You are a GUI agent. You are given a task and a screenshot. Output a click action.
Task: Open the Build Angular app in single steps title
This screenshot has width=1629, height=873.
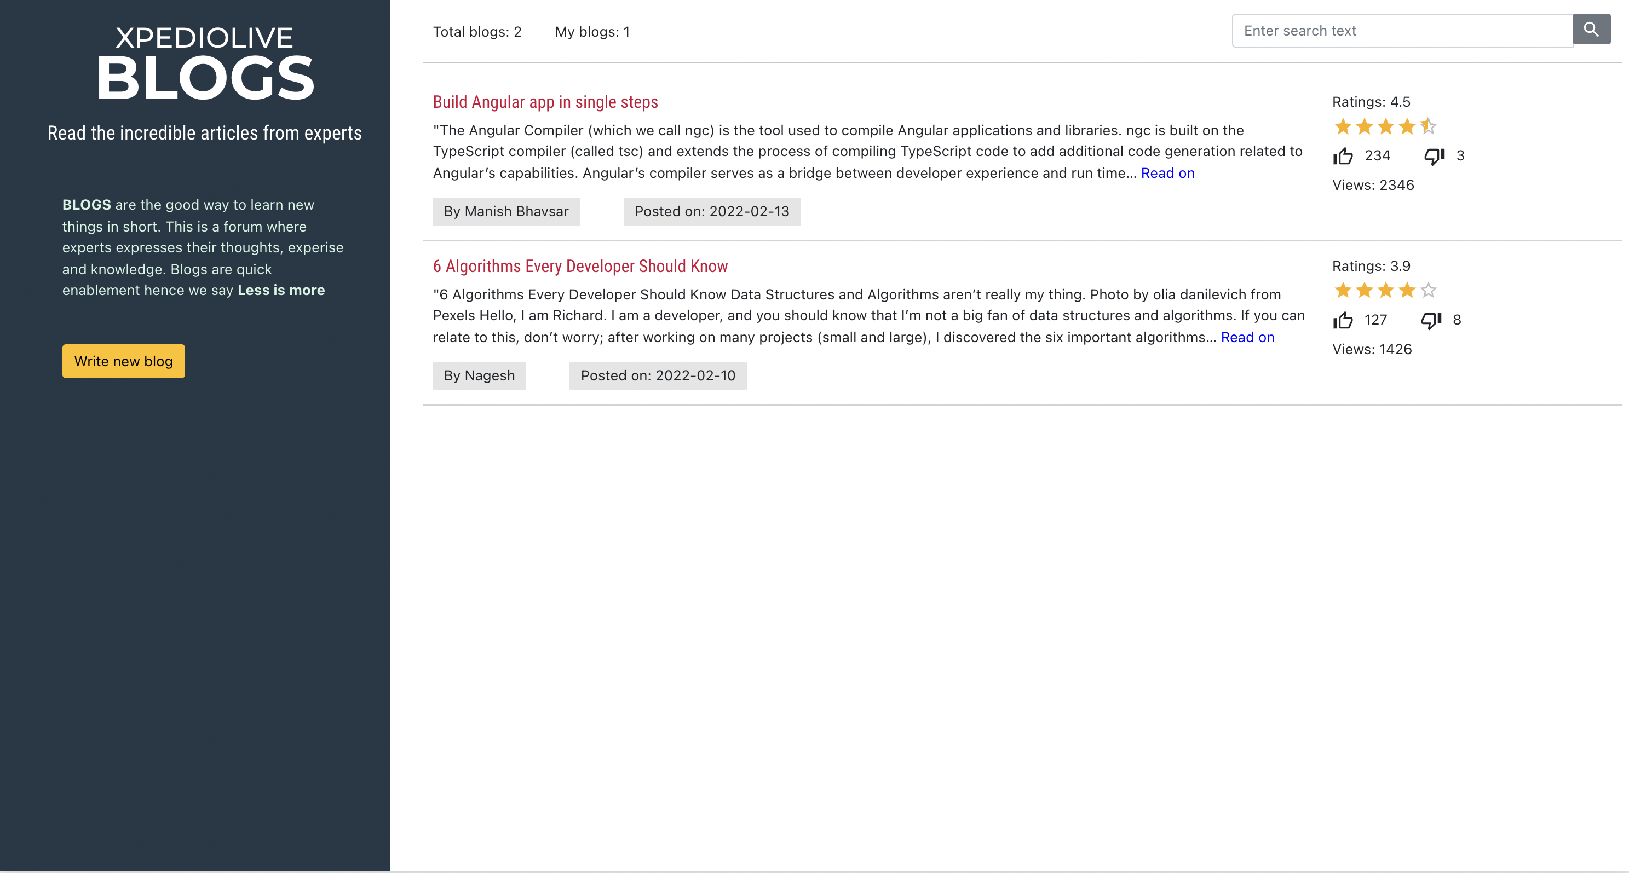pos(545,102)
